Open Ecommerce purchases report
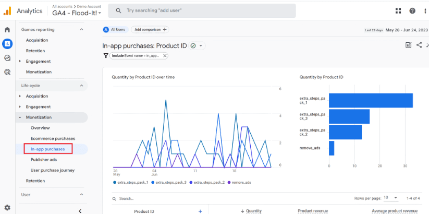The image size is (429, 214). [53, 138]
